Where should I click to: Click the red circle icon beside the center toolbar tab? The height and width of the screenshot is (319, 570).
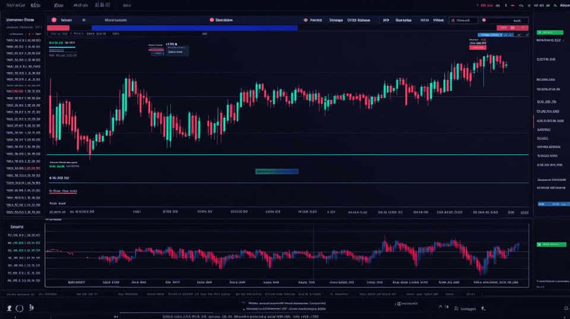211,20
